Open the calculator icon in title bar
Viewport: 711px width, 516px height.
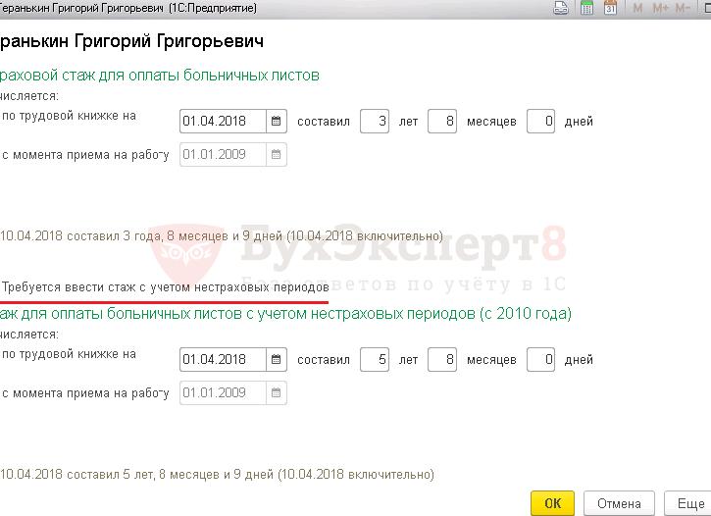point(586,8)
